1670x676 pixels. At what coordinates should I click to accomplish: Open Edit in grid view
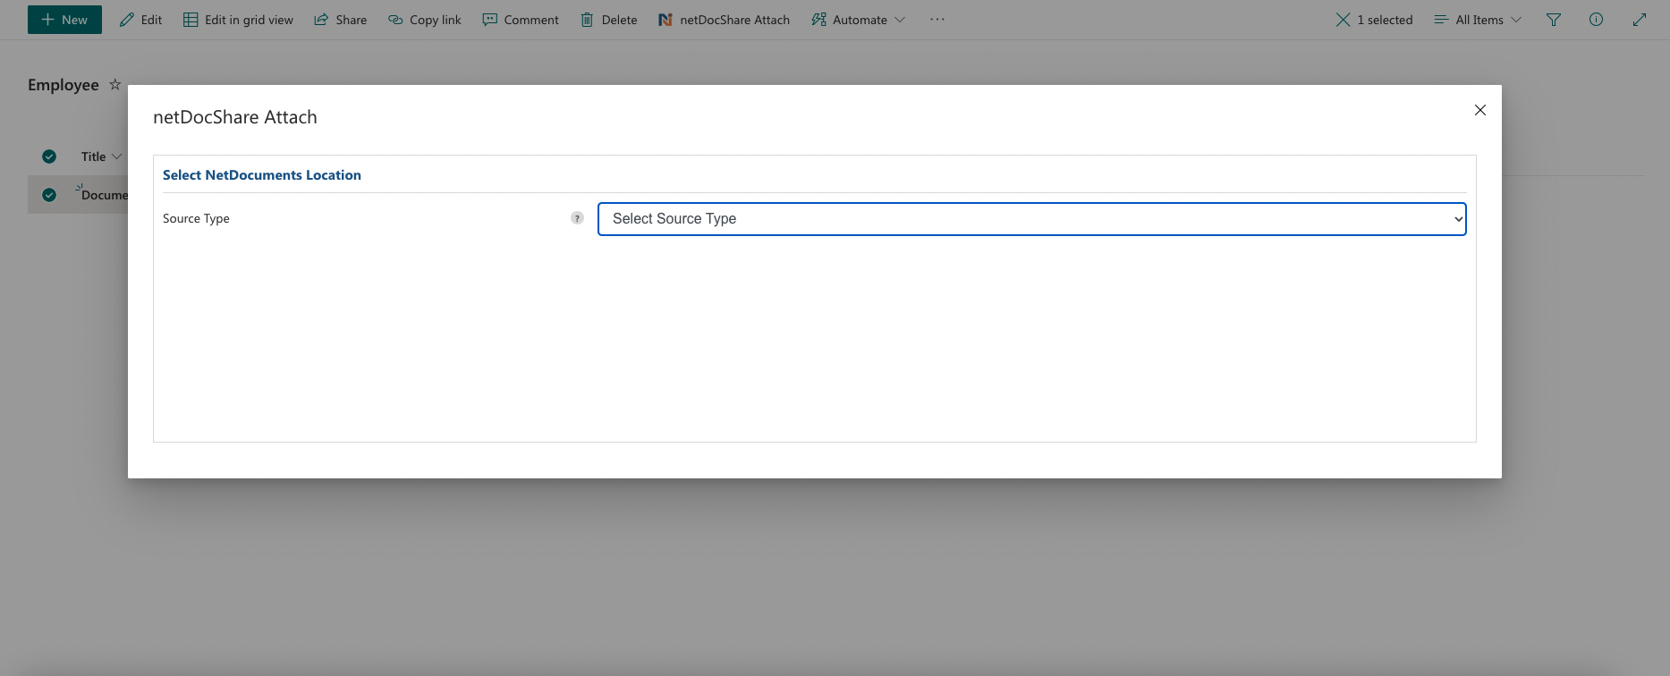[x=238, y=20]
